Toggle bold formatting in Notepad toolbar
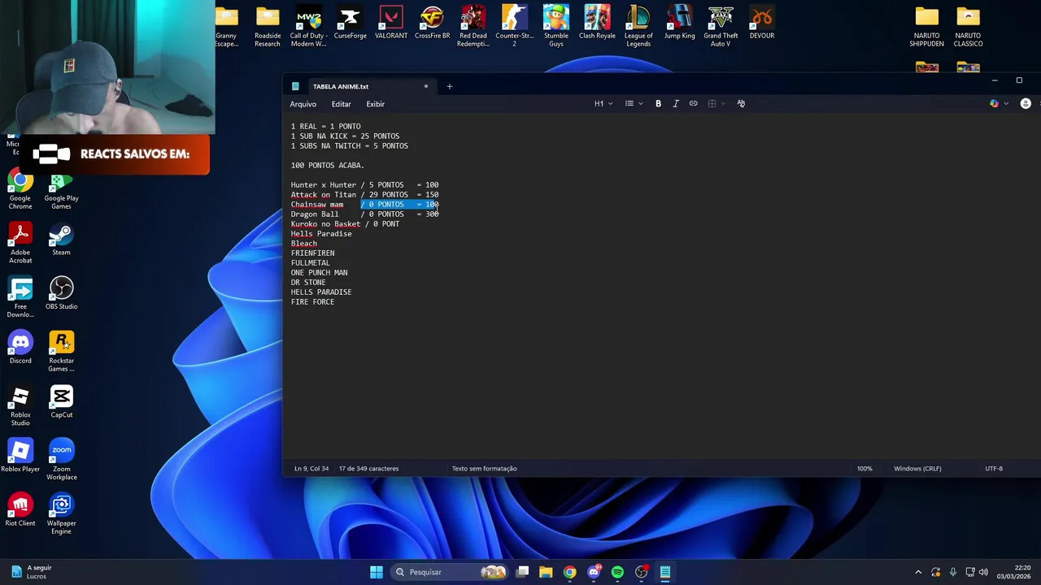The image size is (1041, 585). (x=658, y=104)
